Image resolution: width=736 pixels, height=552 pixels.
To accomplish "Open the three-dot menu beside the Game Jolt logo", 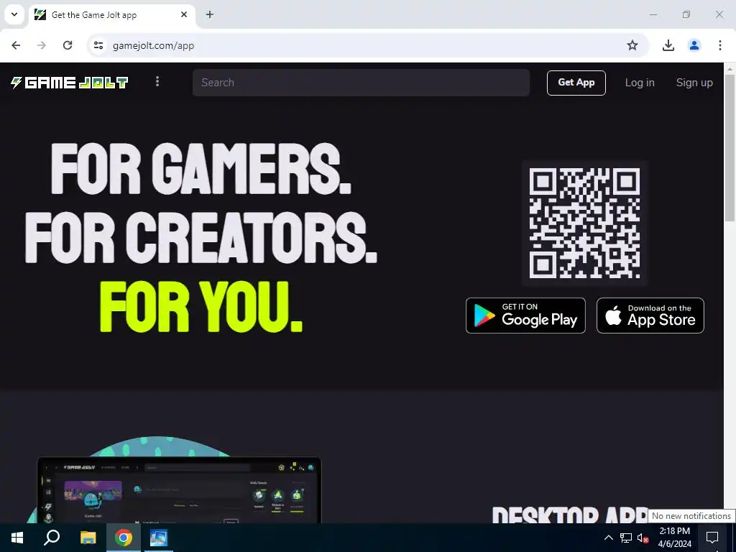I will pos(157,82).
